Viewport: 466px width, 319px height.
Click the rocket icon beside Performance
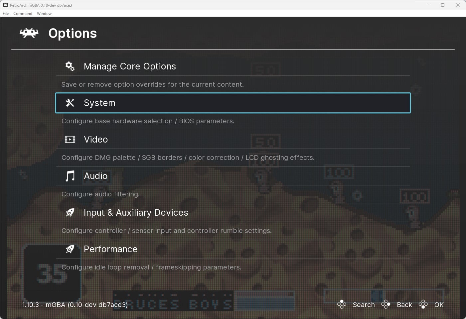[x=70, y=249]
